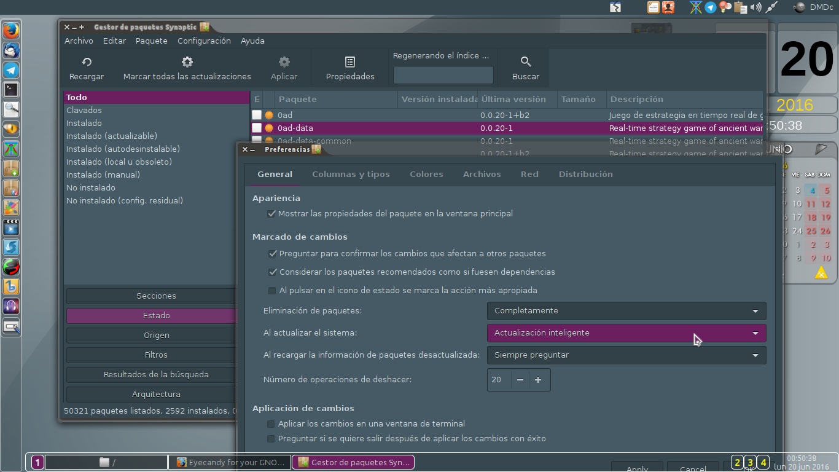Toggle 'Mostrar las propiedades del paquete' checkbox
839x472 pixels.
(x=271, y=214)
